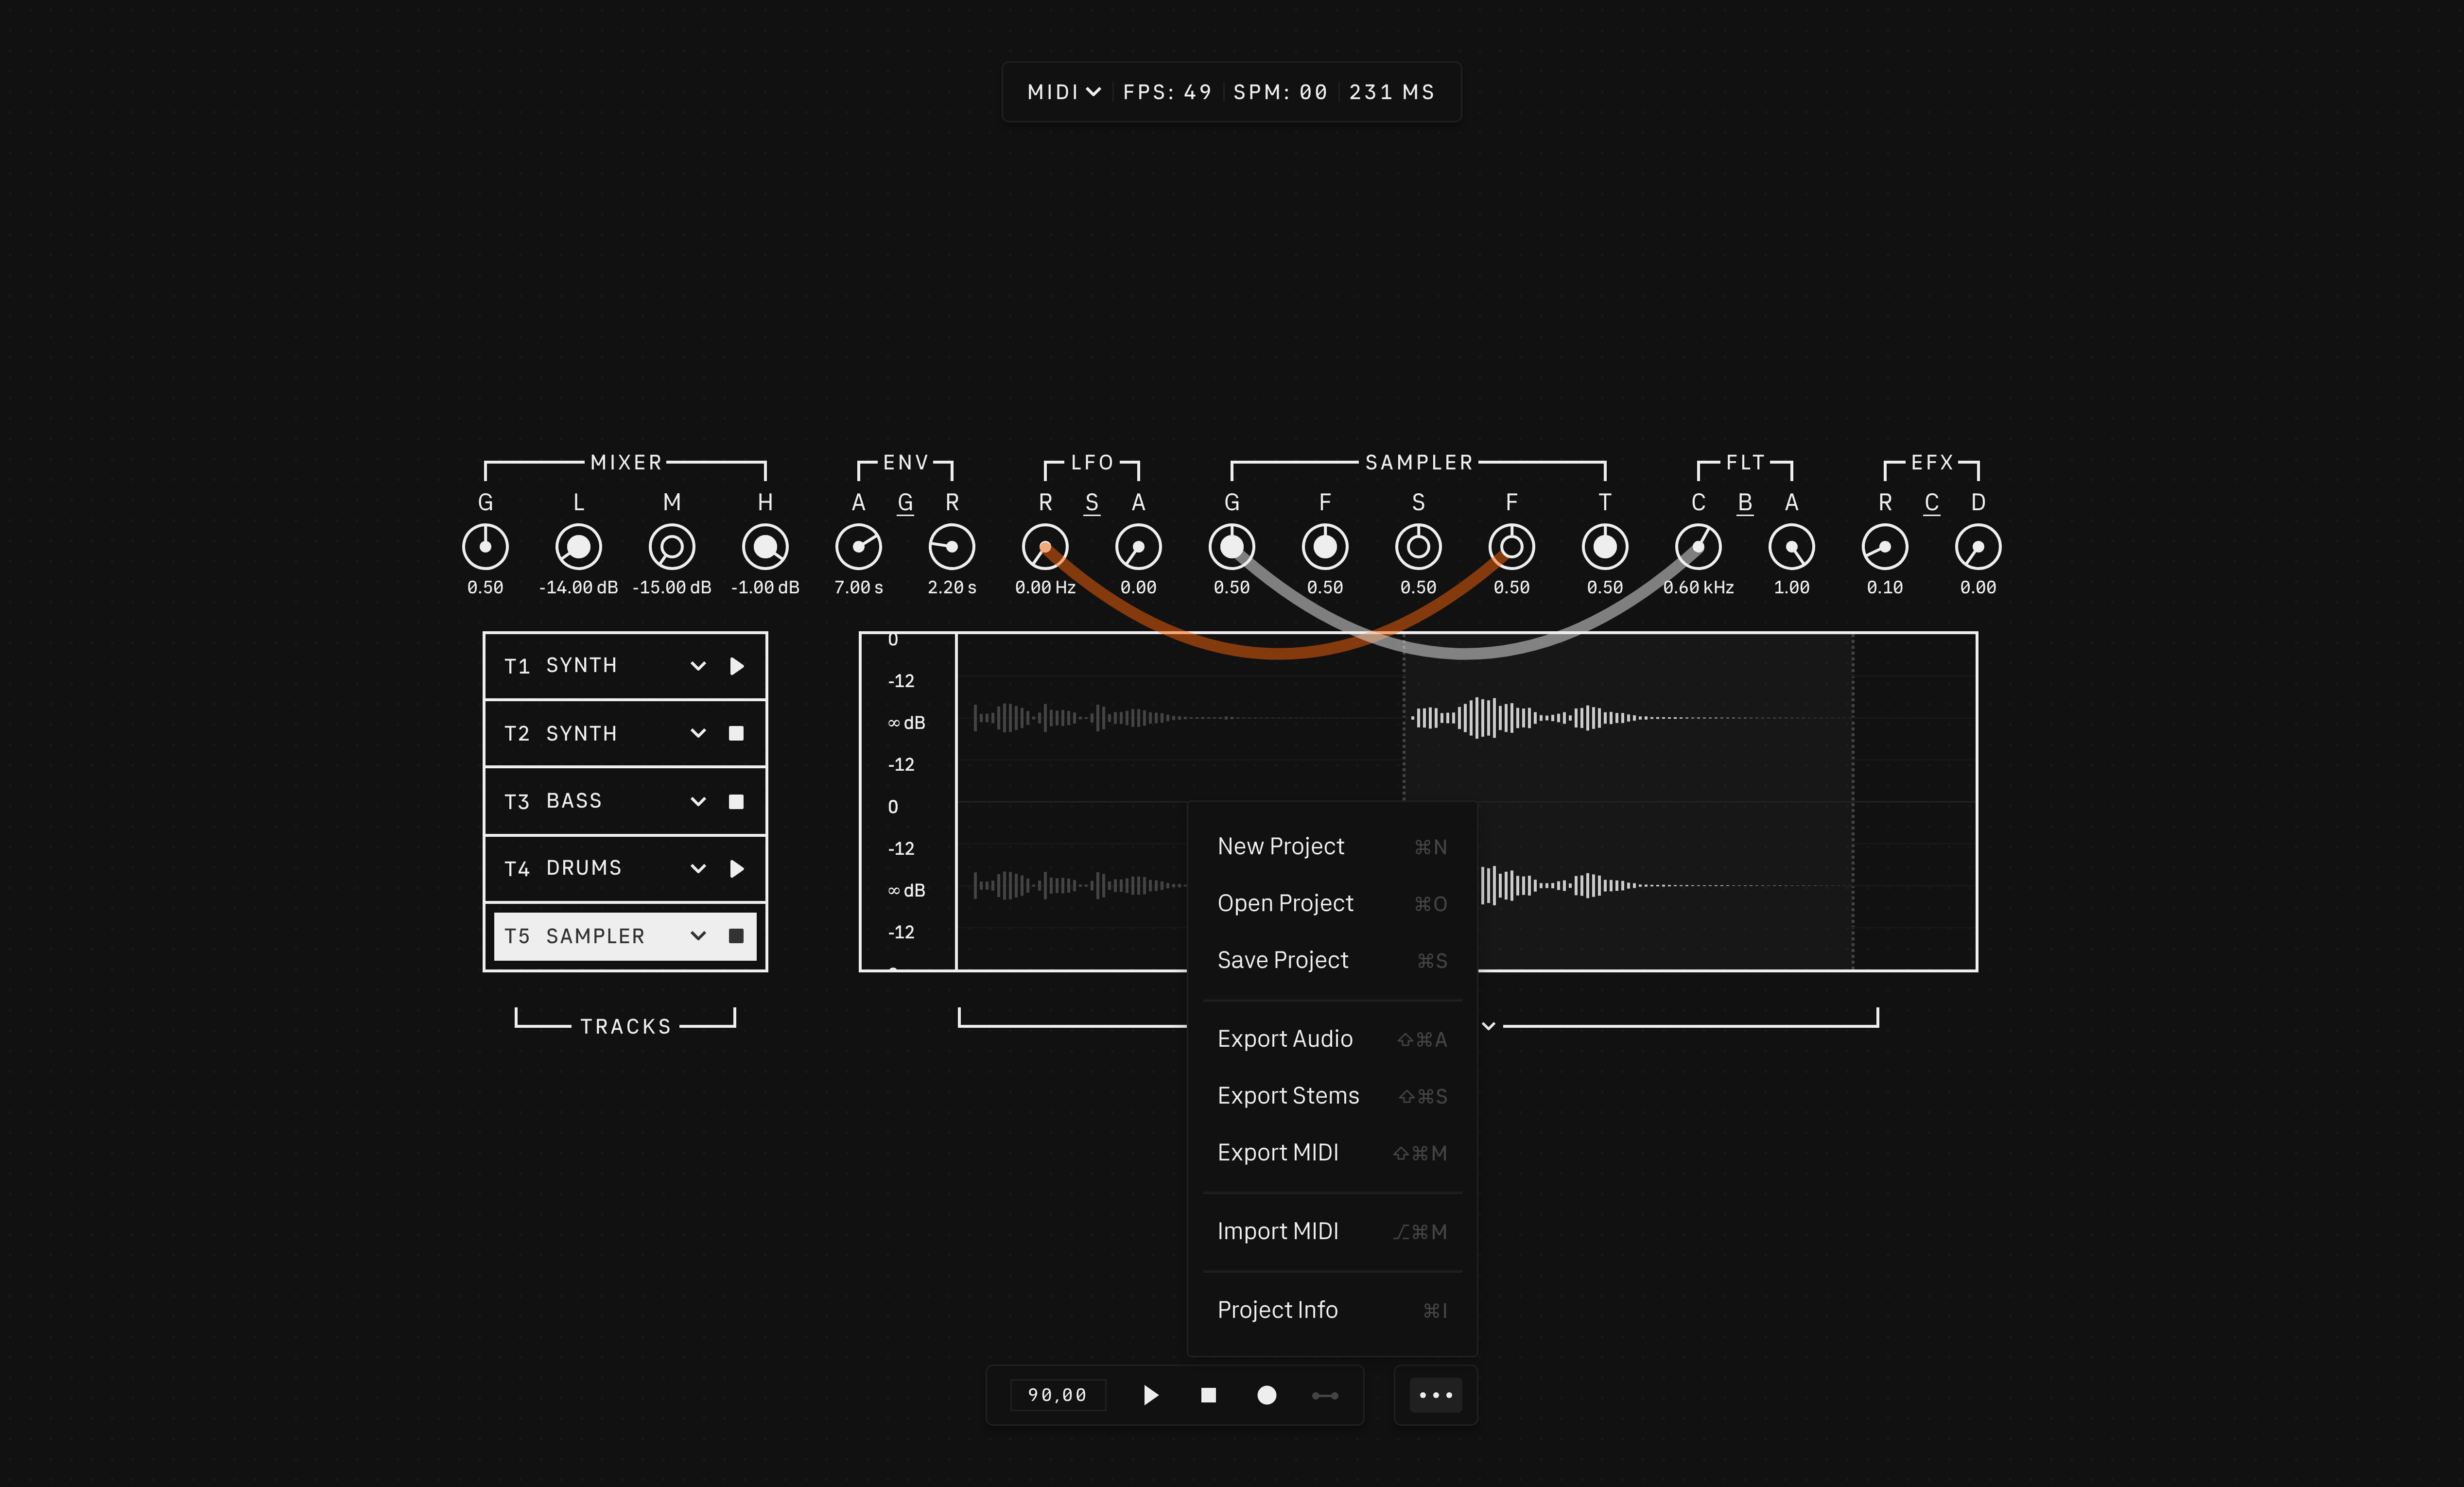Click the mixer G gain knob
Viewport: 2464px width, 1487px height.
pyautogui.click(x=485, y=547)
